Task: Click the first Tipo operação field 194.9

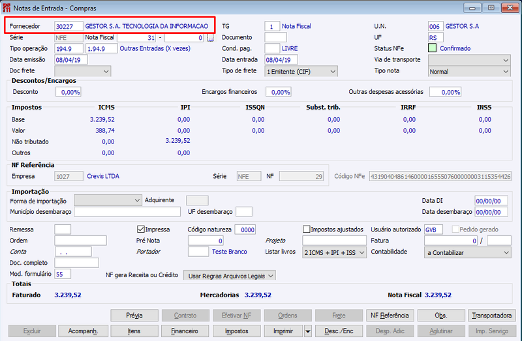Action: (x=69, y=48)
